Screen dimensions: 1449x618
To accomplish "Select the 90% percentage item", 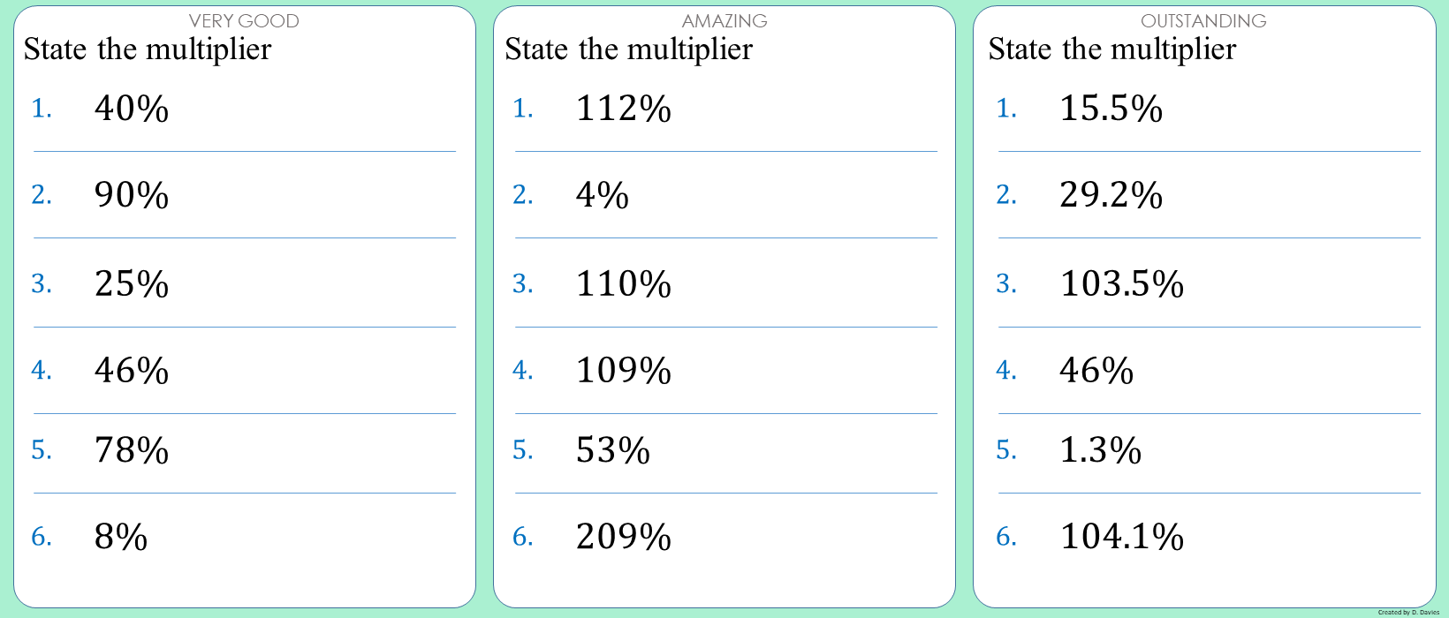I will coord(132,195).
